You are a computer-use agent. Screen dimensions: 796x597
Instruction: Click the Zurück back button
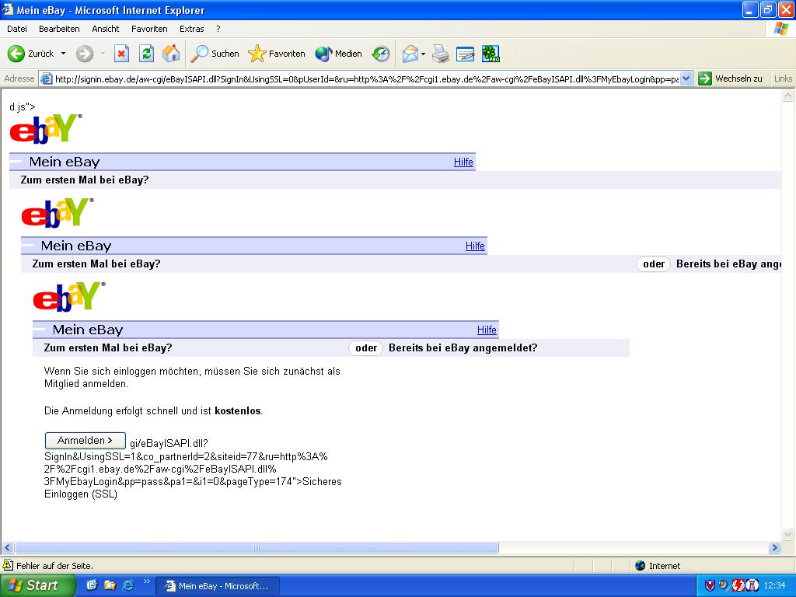pyautogui.click(x=31, y=54)
